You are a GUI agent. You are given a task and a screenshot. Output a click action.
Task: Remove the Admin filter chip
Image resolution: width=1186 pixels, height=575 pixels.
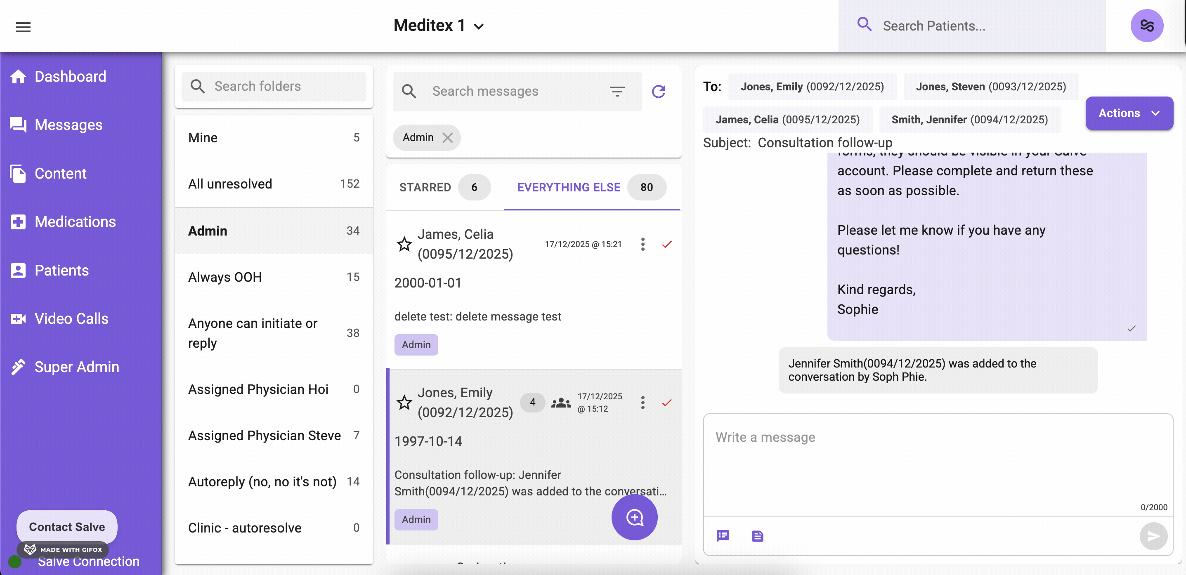click(x=447, y=137)
